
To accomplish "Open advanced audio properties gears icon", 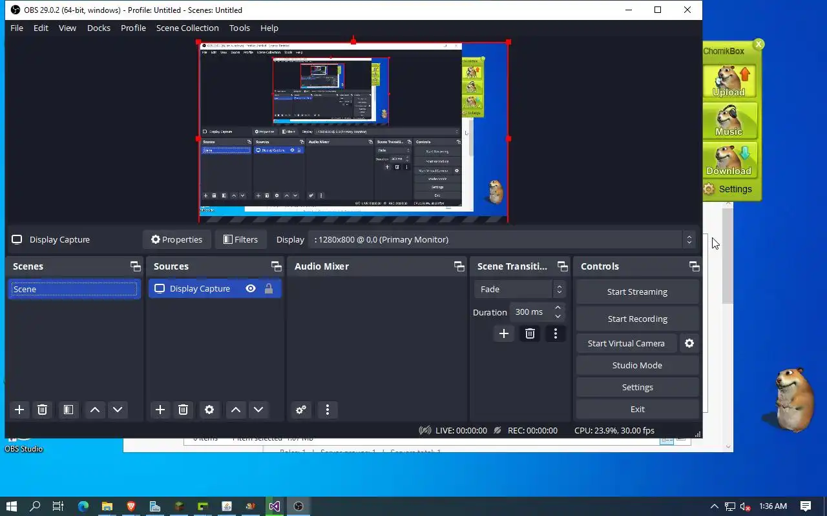I will pyautogui.click(x=301, y=410).
